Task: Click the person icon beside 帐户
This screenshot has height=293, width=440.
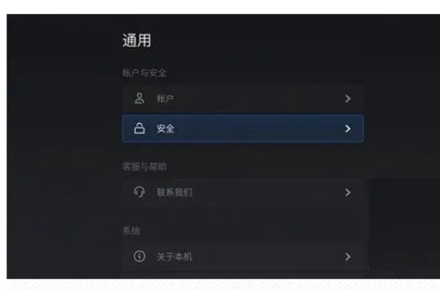Action: pos(139,98)
